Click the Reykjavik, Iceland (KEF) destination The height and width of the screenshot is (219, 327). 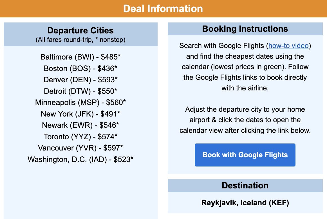[245, 202]
